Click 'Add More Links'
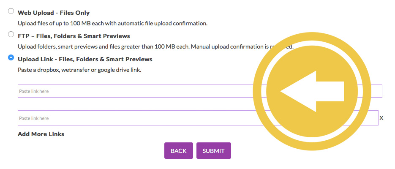Screen dimensions: 395x169 pos(41,134)
